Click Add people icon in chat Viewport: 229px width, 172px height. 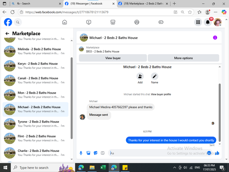point(140,76)
